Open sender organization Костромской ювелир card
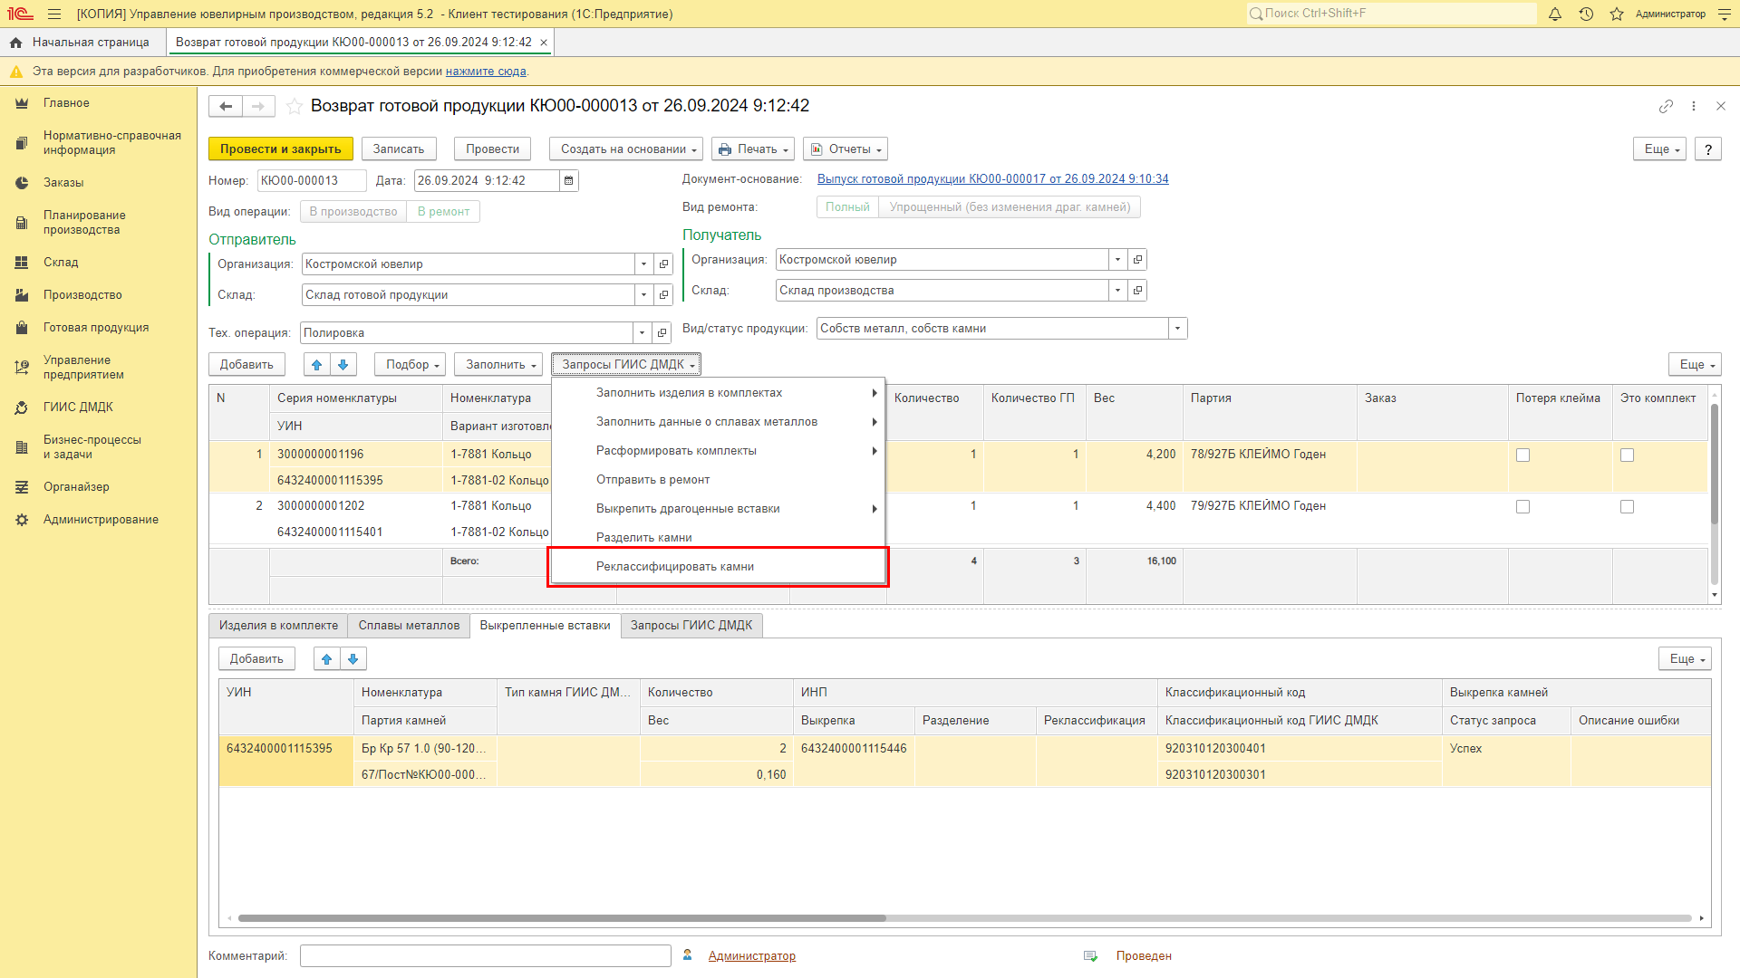This screenshot has height=978, width=1740. [663, 264]
